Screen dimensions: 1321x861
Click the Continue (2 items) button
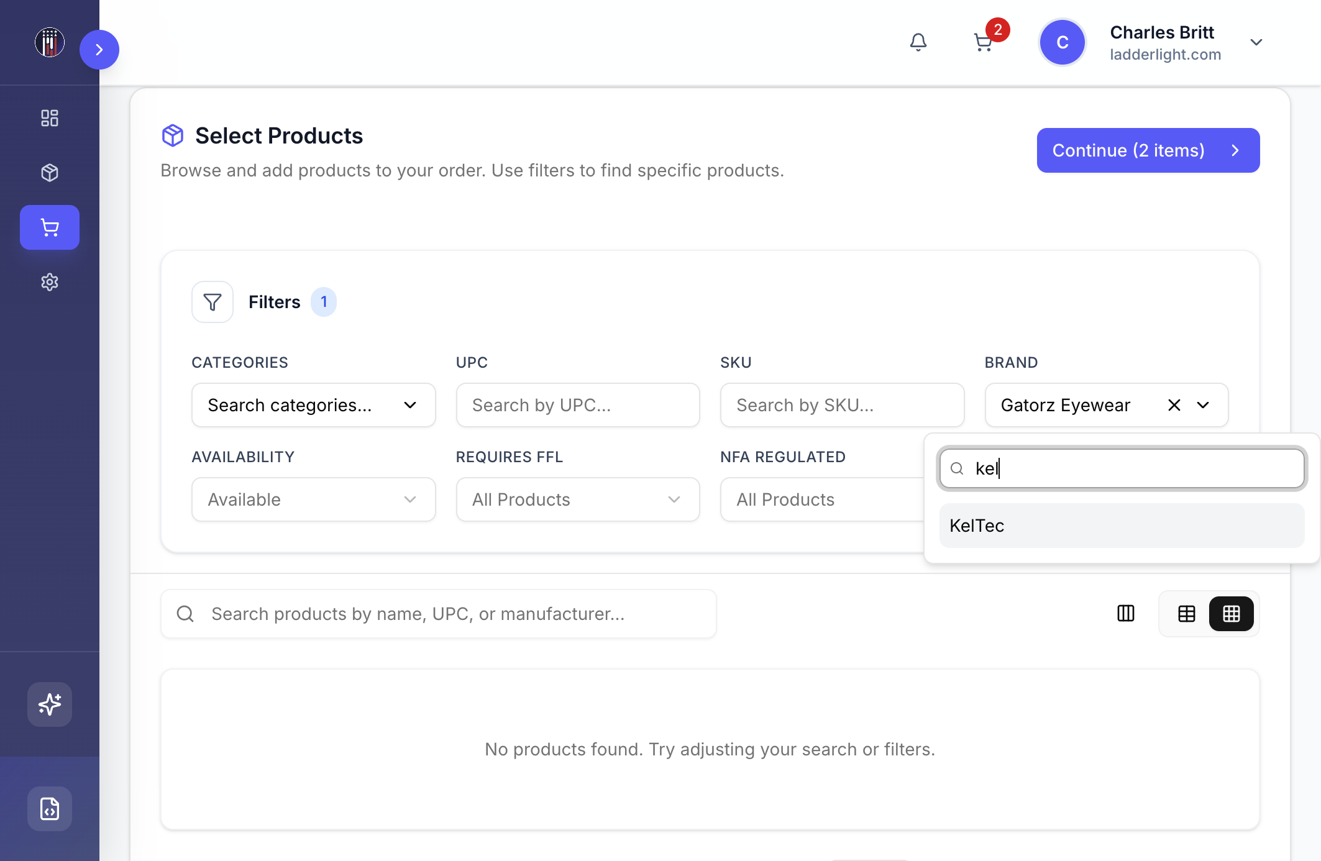pos(1148,150)
